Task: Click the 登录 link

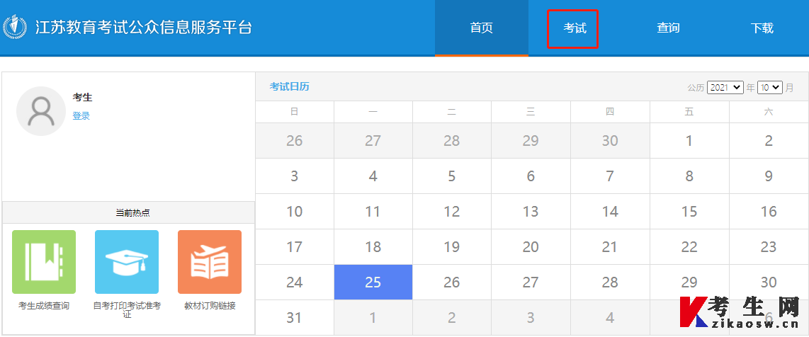Action: 81,116
